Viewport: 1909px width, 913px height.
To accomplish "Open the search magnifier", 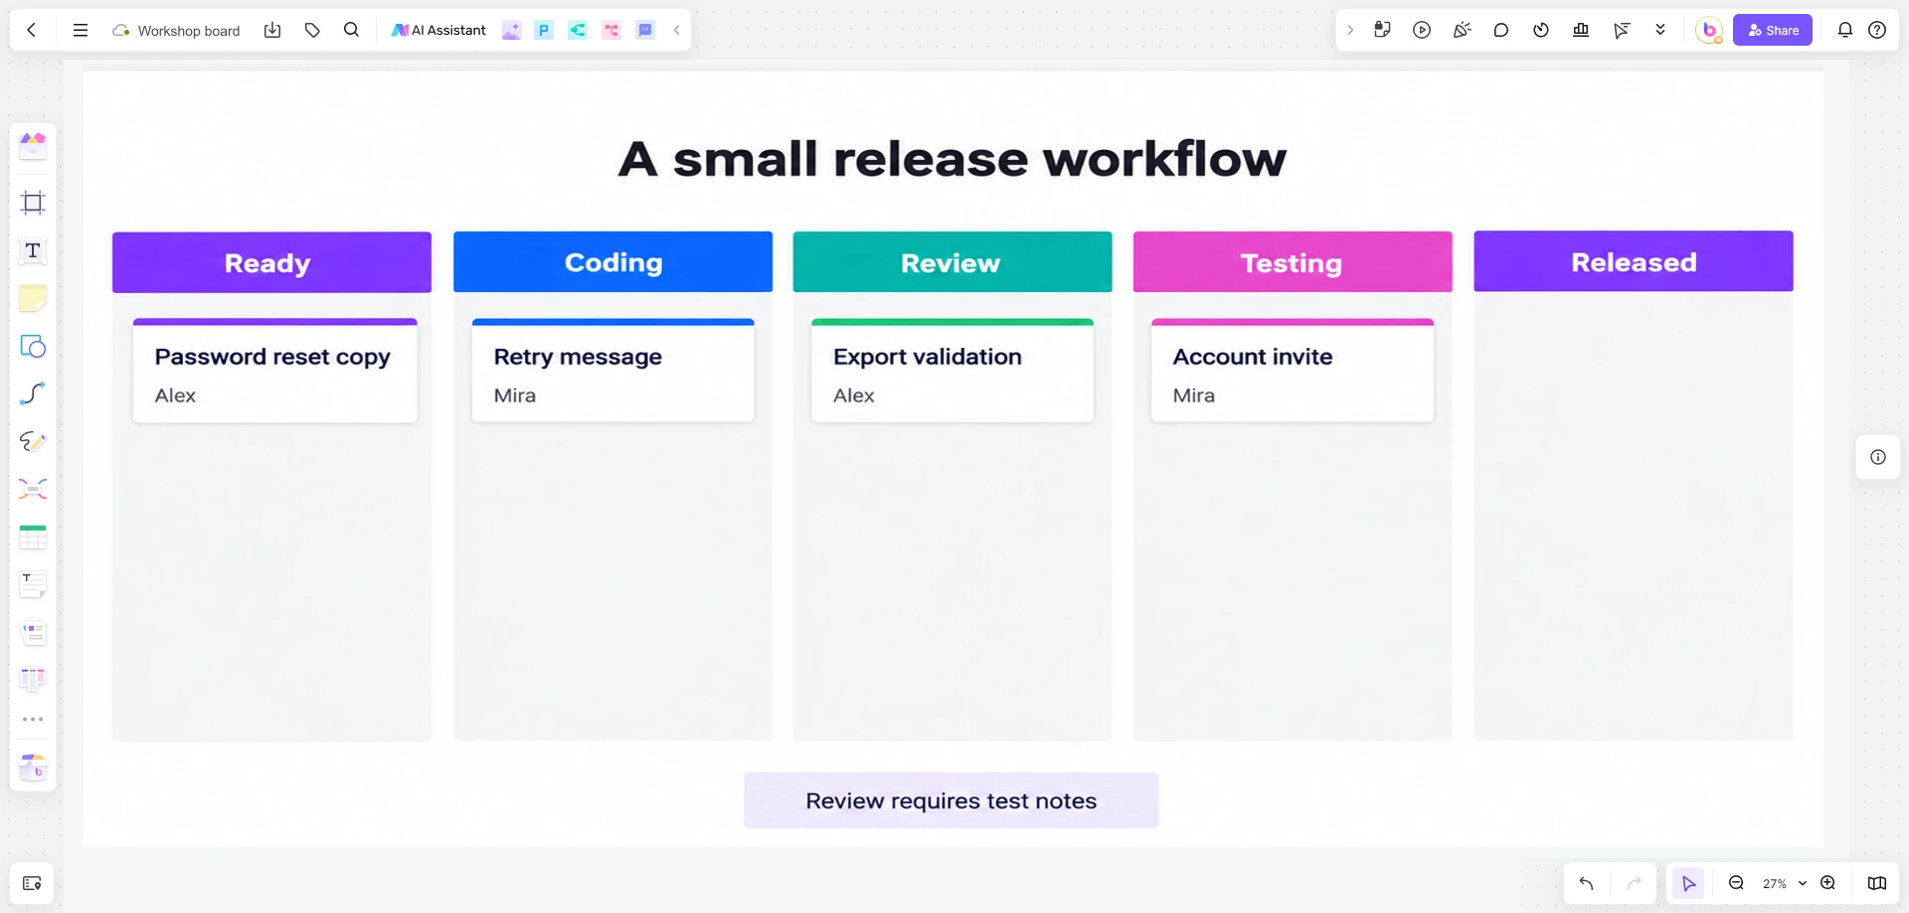I will click(x=351, y=30).
